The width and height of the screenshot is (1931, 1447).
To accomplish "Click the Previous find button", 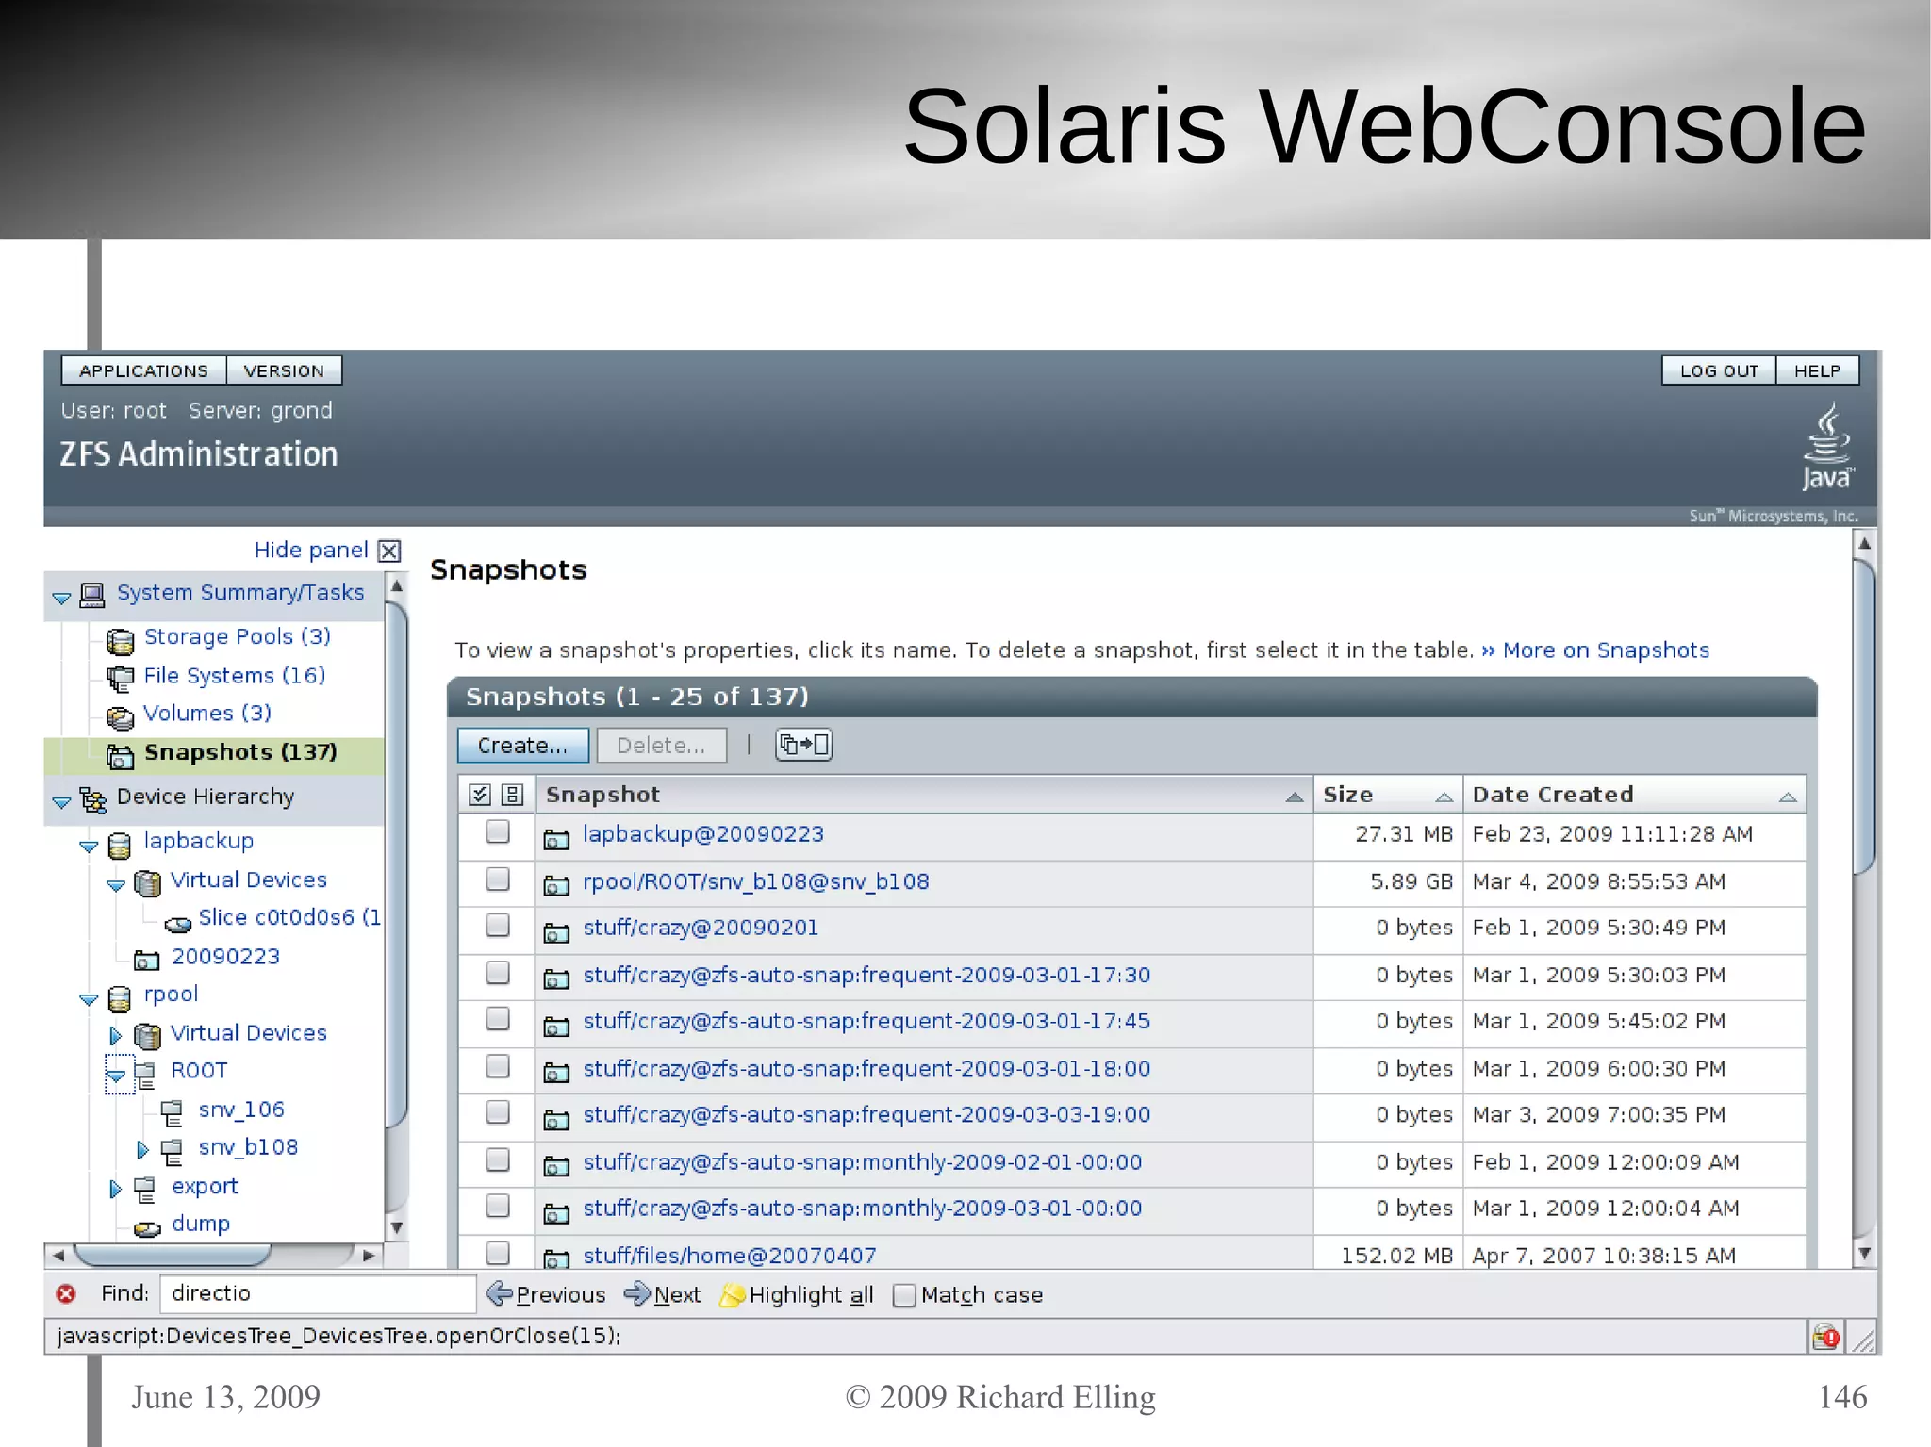I will point(547,1295).
